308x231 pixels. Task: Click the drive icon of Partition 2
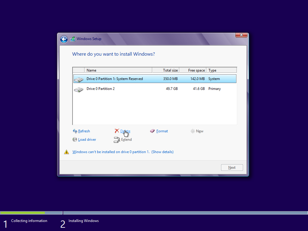coord(79,90)
